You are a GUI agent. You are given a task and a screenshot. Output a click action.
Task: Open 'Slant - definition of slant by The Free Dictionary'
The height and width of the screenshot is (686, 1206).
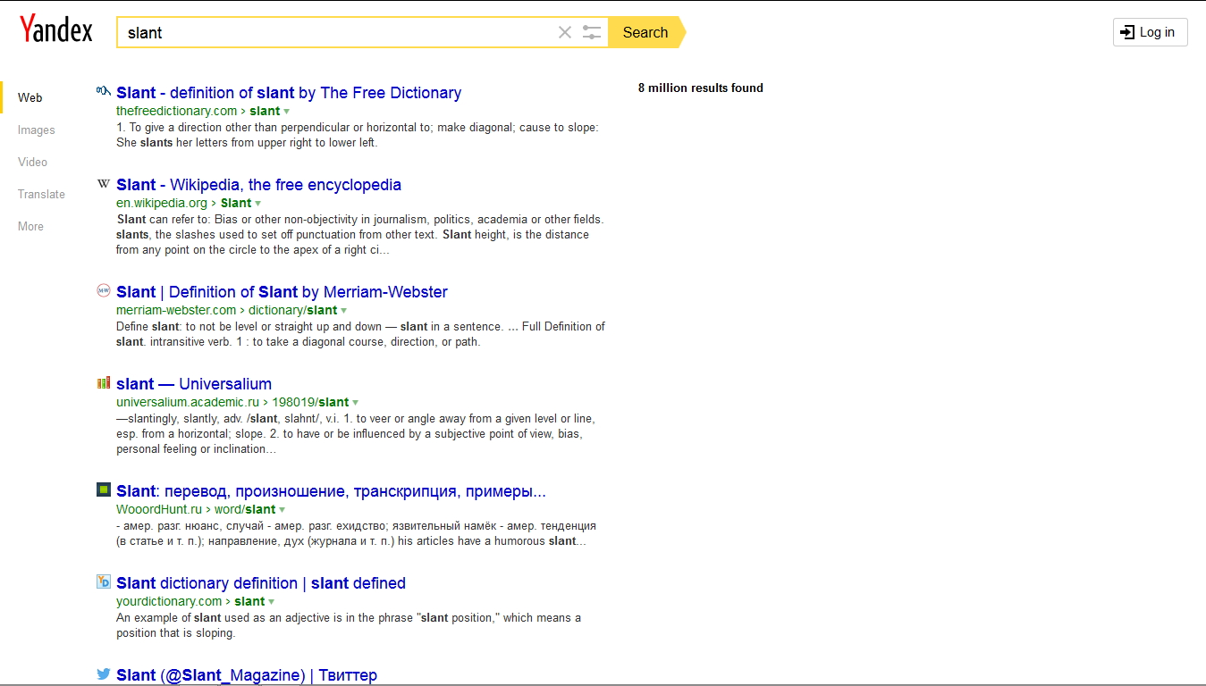click(x=289, y=93)
